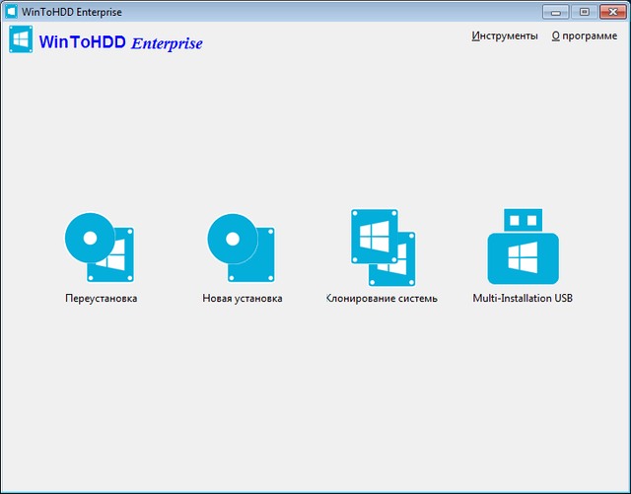
Task: Close the WinToHDD Enterprise window
Action: tap(613, 12)
